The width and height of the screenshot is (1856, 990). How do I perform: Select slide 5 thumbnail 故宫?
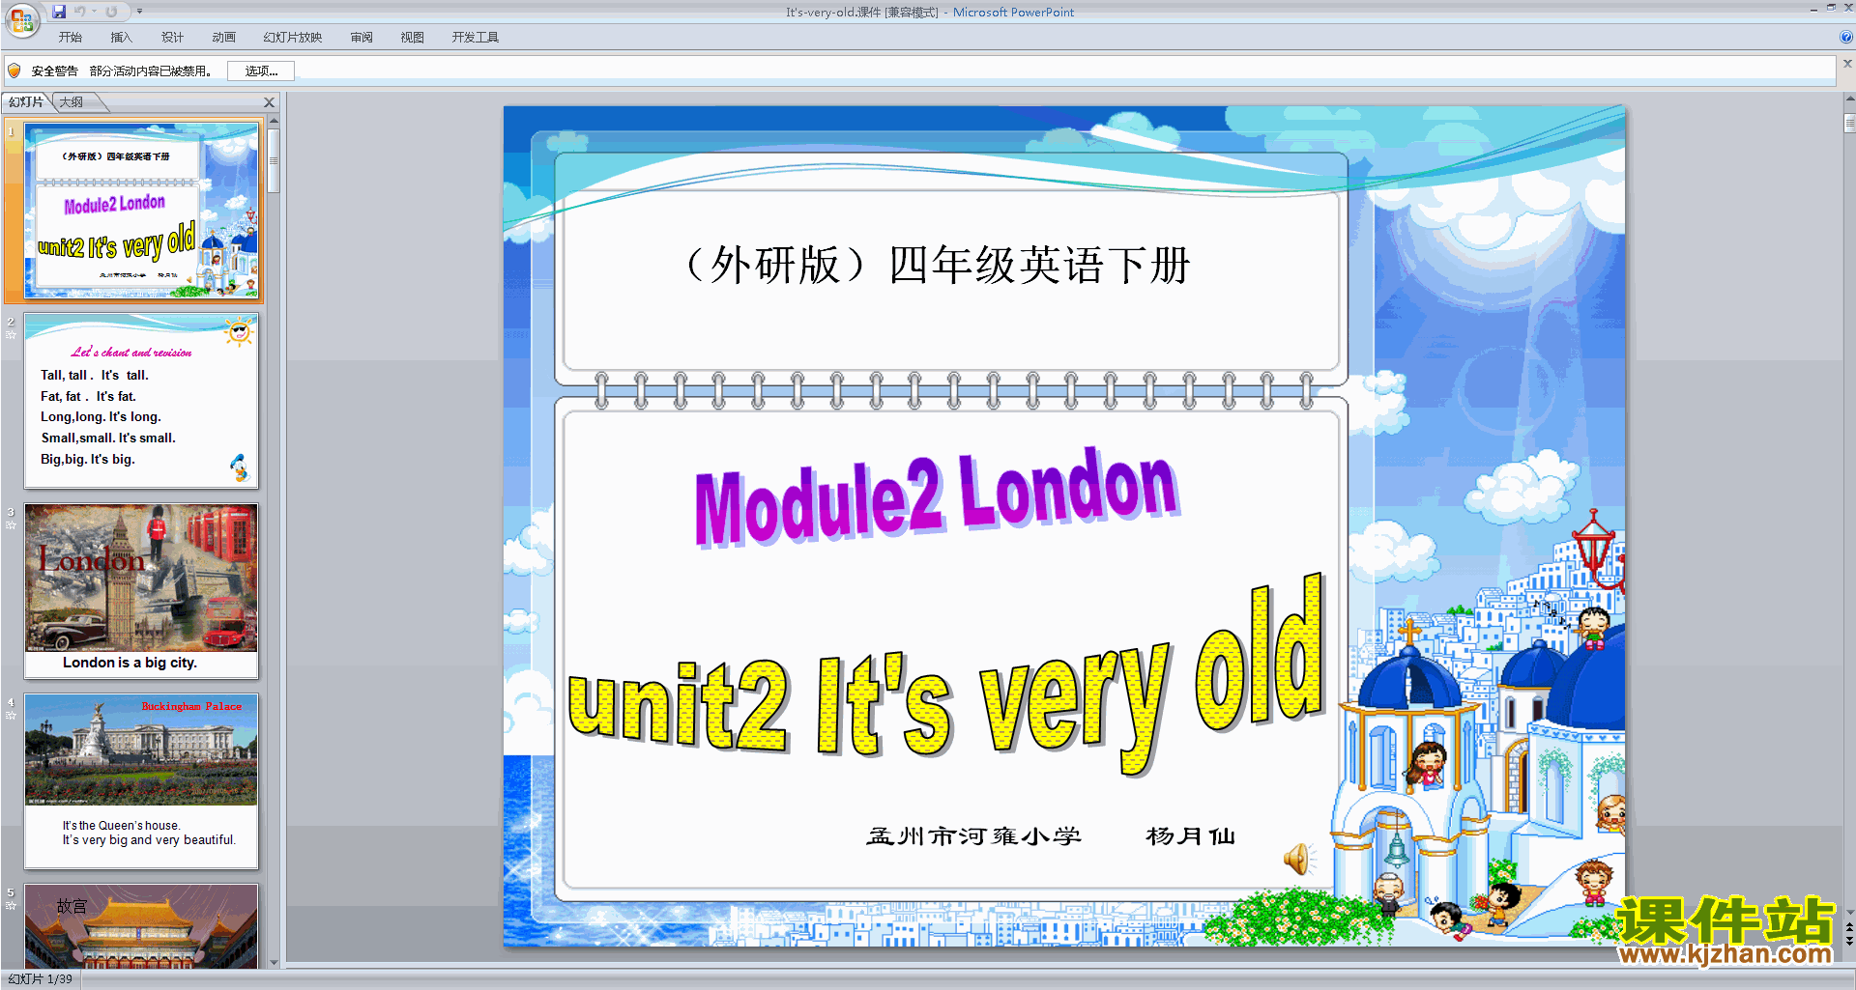(x=141, y=926)
